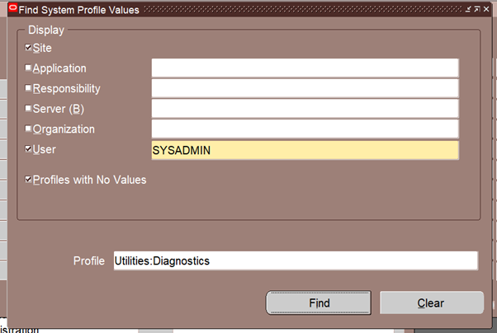
Task: Maximize the Find System Profile Values window
Action: (x=478, y=10)
